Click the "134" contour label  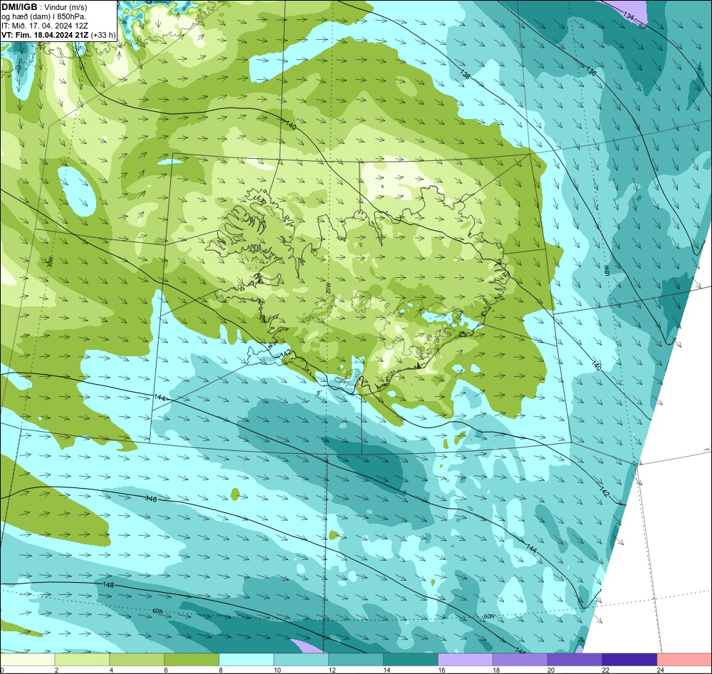[x=629, y=16]
